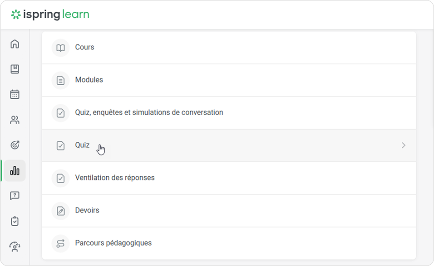Open the Devoirs report
This screenshot has height=266, width=434.
click(87, 210)
